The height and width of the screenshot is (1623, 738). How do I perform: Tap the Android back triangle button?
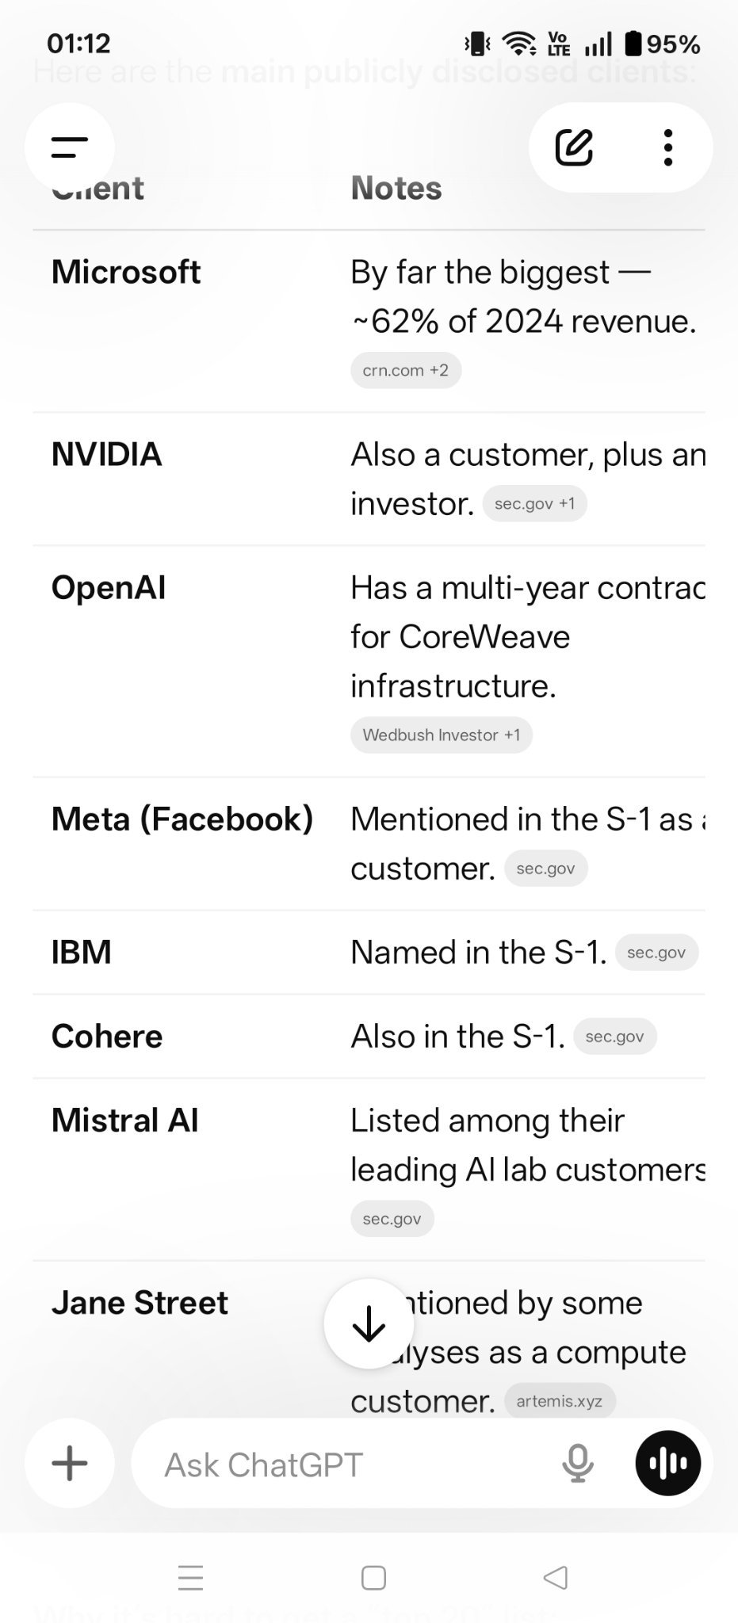click(x=556, y=1578)
